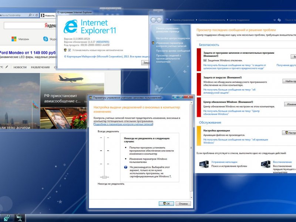The width and height of the screenshot is (296, 222).
Task: Close the About Internet Explorer dialog via Закрыть
Action: point(145,63)
